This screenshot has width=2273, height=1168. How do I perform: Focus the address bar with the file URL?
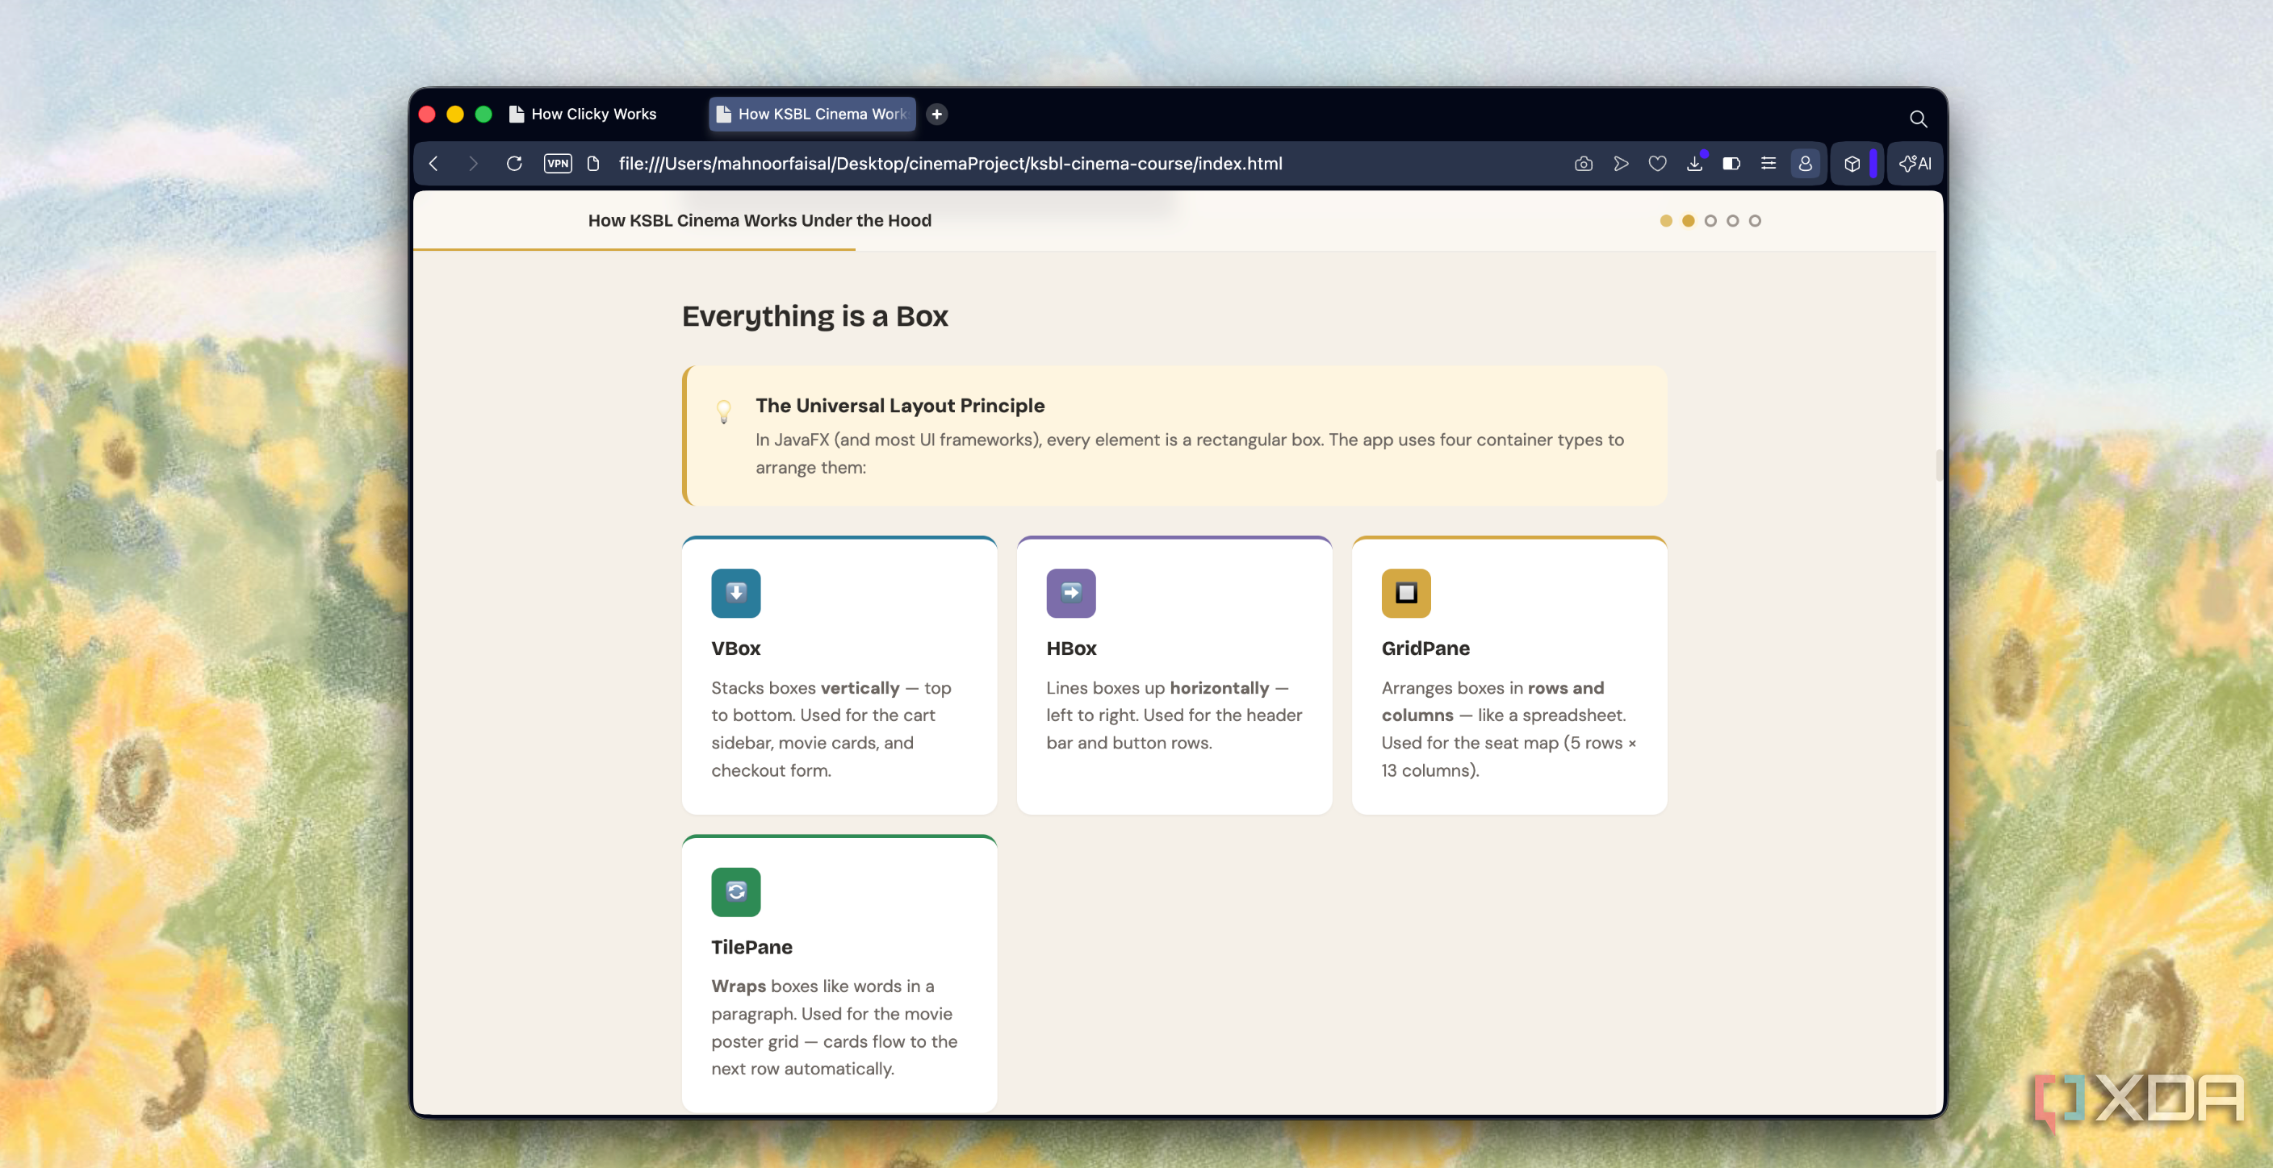tap(950, 163)
